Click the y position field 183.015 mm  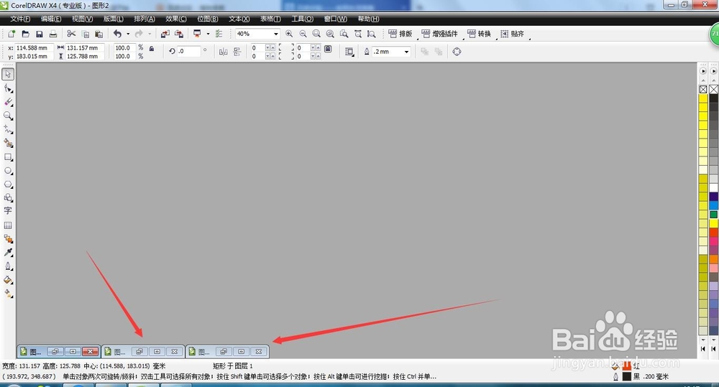click(x=34, y=56)
